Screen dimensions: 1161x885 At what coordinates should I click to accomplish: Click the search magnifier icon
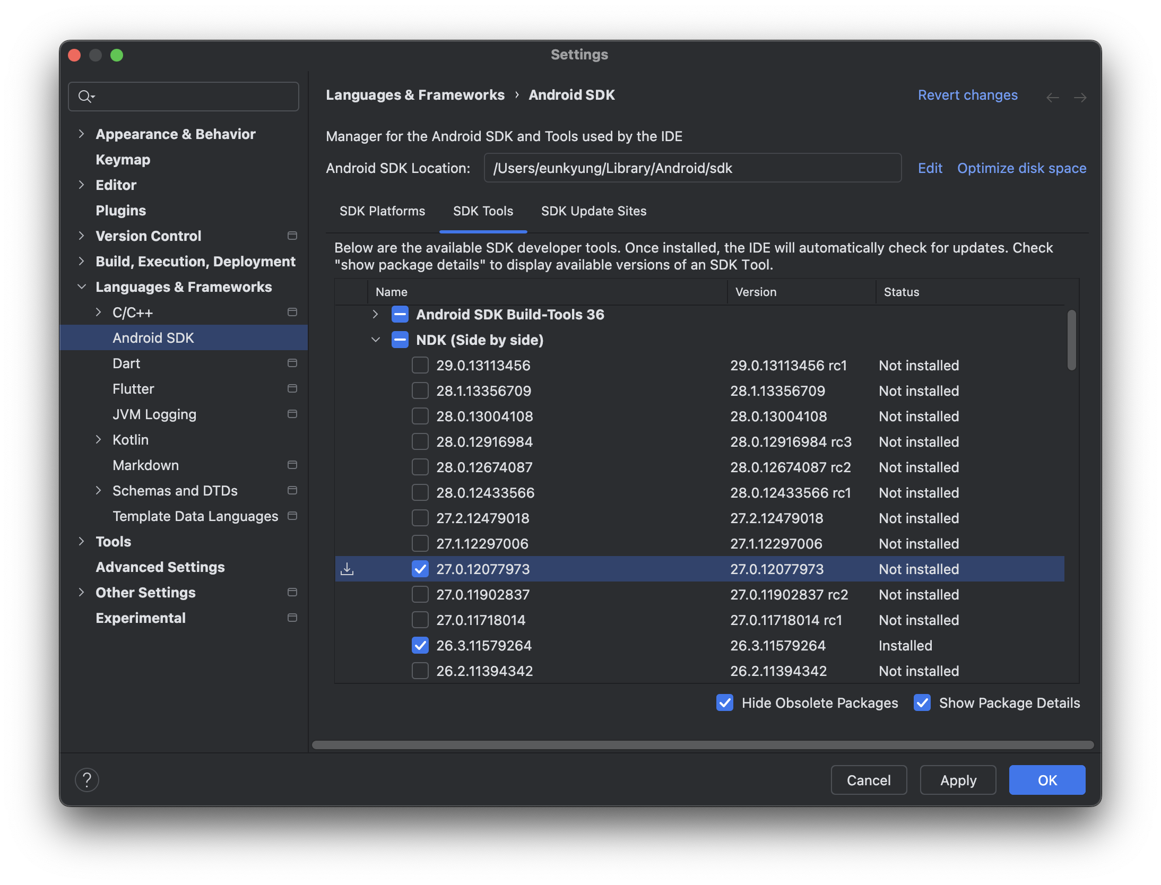(x=85, y=97)
